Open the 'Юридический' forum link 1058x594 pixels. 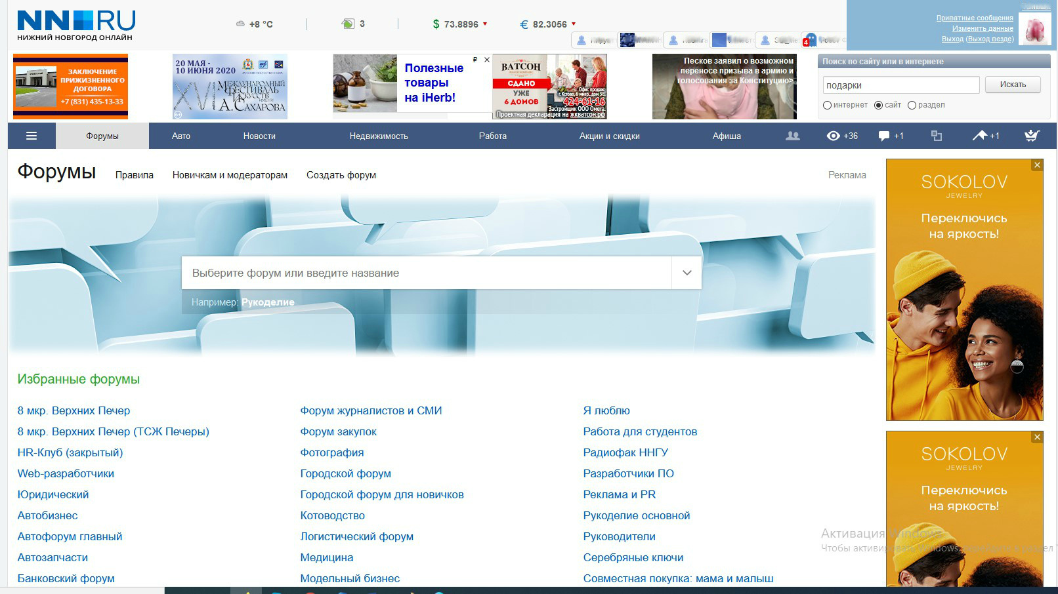click(x=53, y=494)
